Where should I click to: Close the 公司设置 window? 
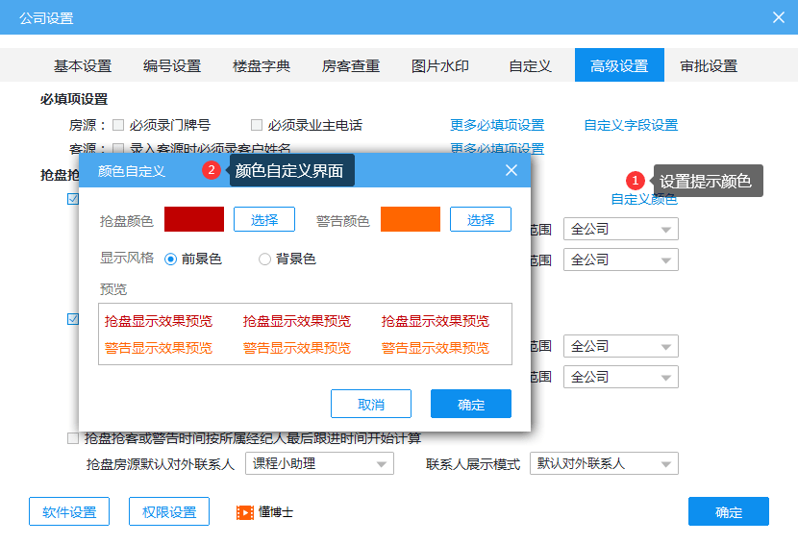coord(778,17)
